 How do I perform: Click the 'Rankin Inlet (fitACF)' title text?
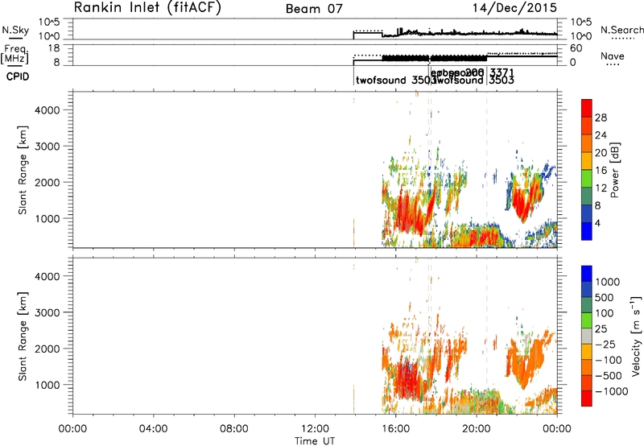(x=147, y=8)
